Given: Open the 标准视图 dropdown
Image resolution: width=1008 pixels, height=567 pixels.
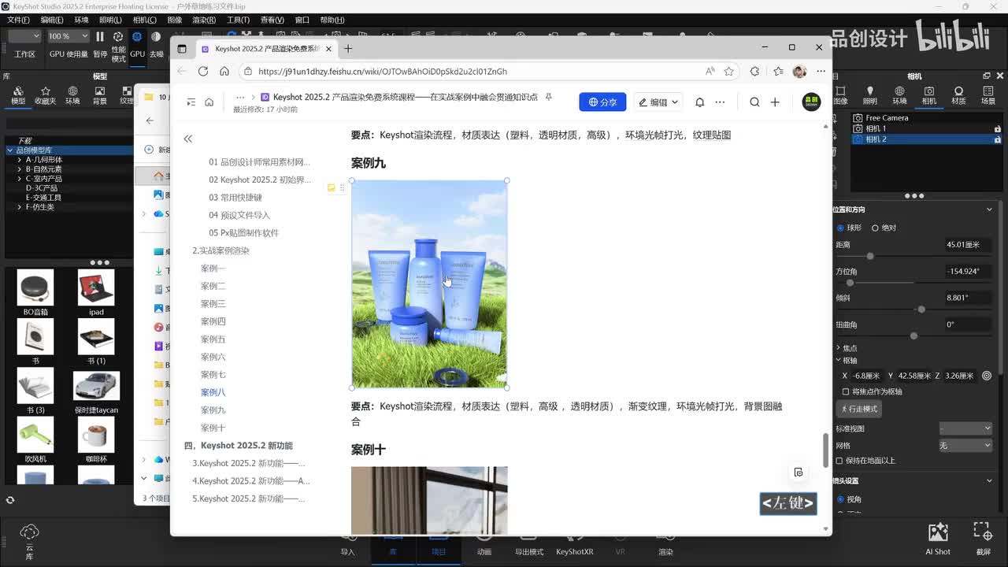Looking at the screenshot, I should coord(965,428).
